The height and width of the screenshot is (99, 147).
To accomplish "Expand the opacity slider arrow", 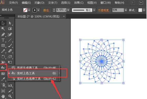I will (x=126, y=10).
